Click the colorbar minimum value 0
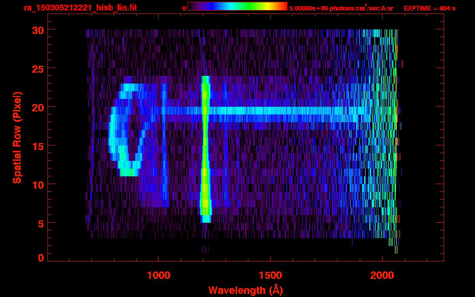Image resolution: width=475 pixels, height=297 pixels. point(185,8)
